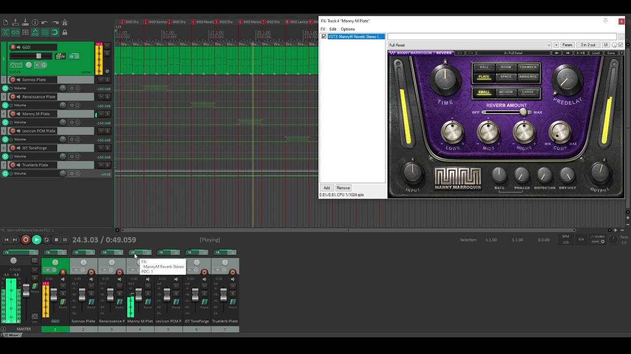Image resolution: width=631 pixels, height=354 pixels.
Task: Select CHAMBER reverb type
Action: click(527, 67)
